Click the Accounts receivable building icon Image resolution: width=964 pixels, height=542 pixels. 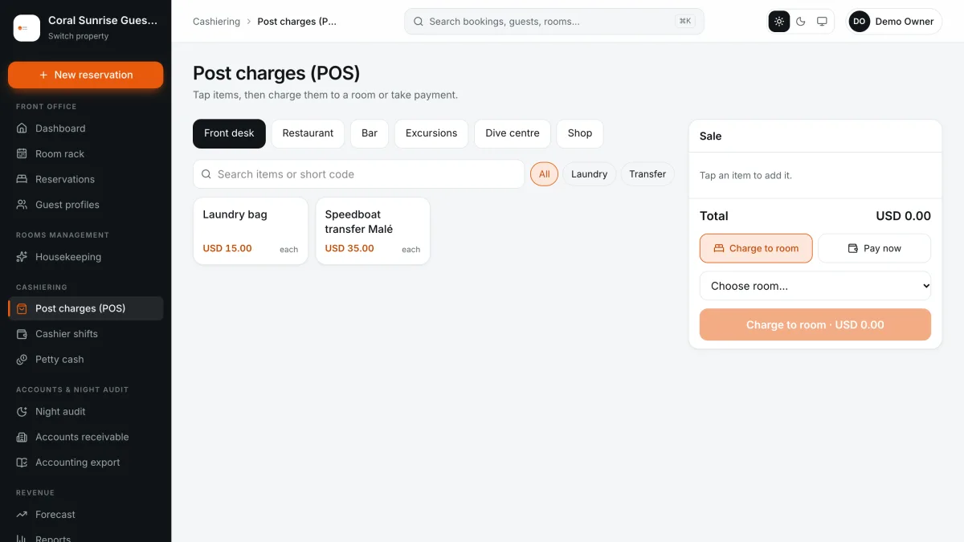point(22,437)
